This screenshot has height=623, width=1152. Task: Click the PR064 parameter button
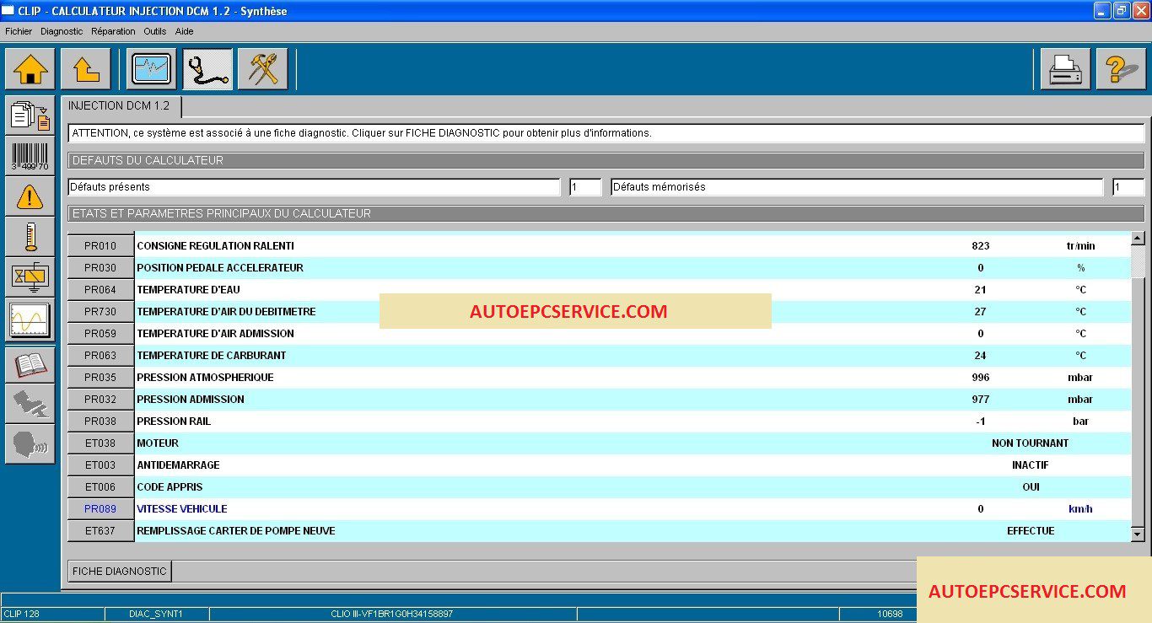click(x=100, y=290)
